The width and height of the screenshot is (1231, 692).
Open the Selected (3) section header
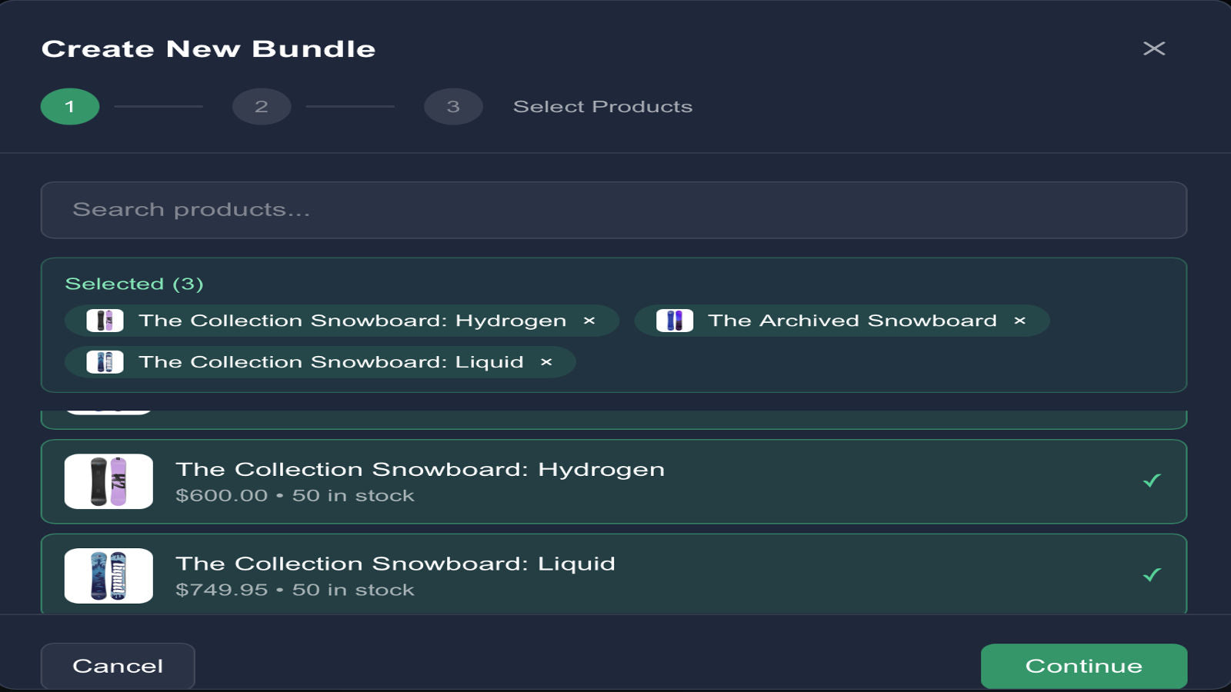[135, 283]
